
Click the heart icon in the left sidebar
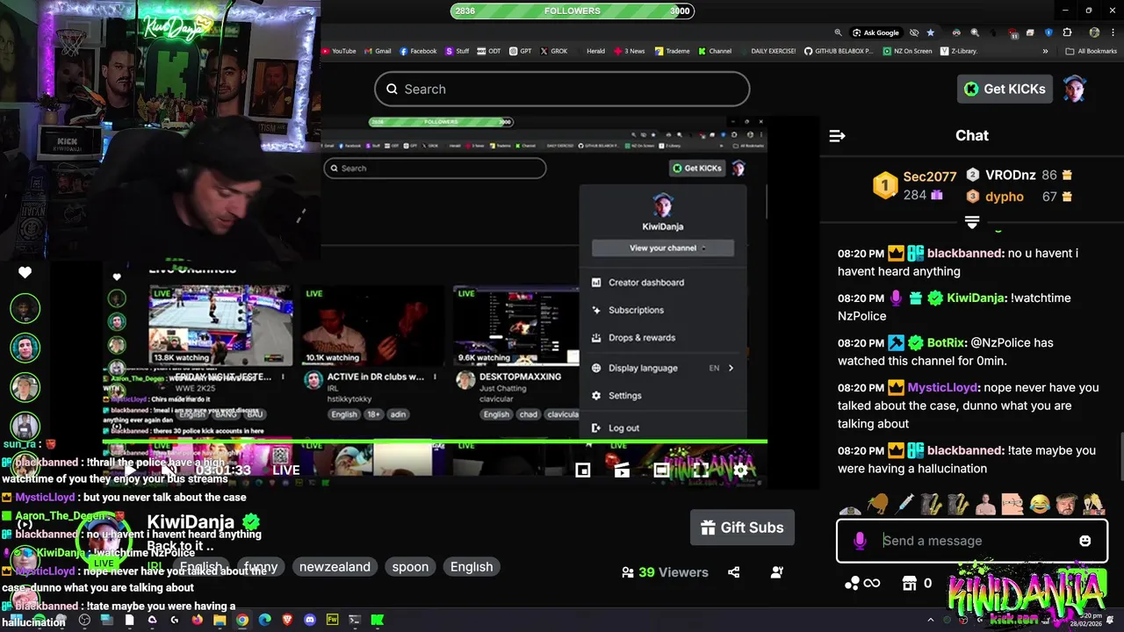coord(25,273)
